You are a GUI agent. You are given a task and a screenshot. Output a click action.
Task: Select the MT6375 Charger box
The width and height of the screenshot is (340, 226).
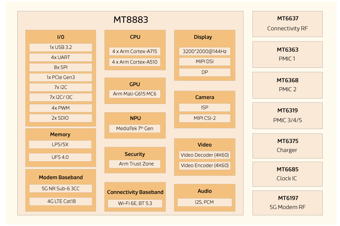point(287,146)
